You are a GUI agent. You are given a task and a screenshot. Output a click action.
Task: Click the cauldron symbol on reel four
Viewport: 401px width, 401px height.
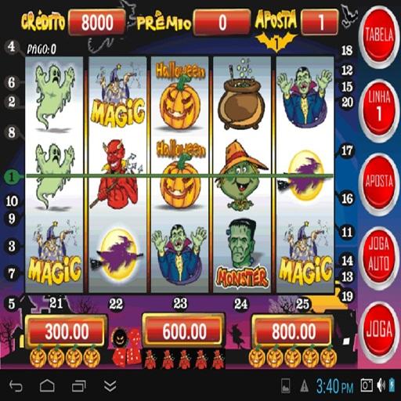(x=241, y=96)
